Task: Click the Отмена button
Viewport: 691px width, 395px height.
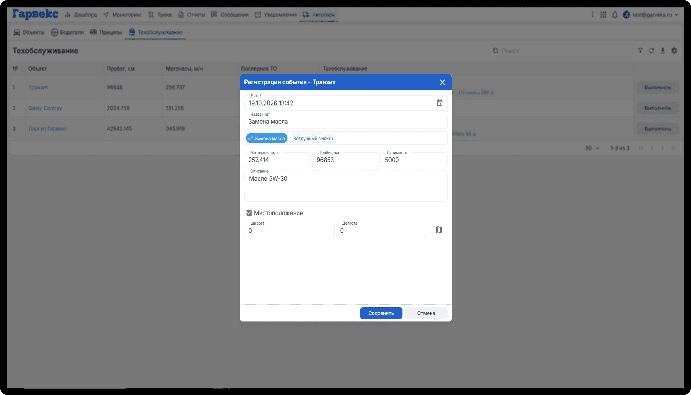Action: coord(426,313)
